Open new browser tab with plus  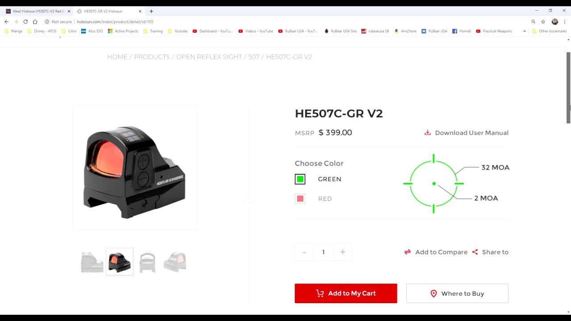click(151, 11)
